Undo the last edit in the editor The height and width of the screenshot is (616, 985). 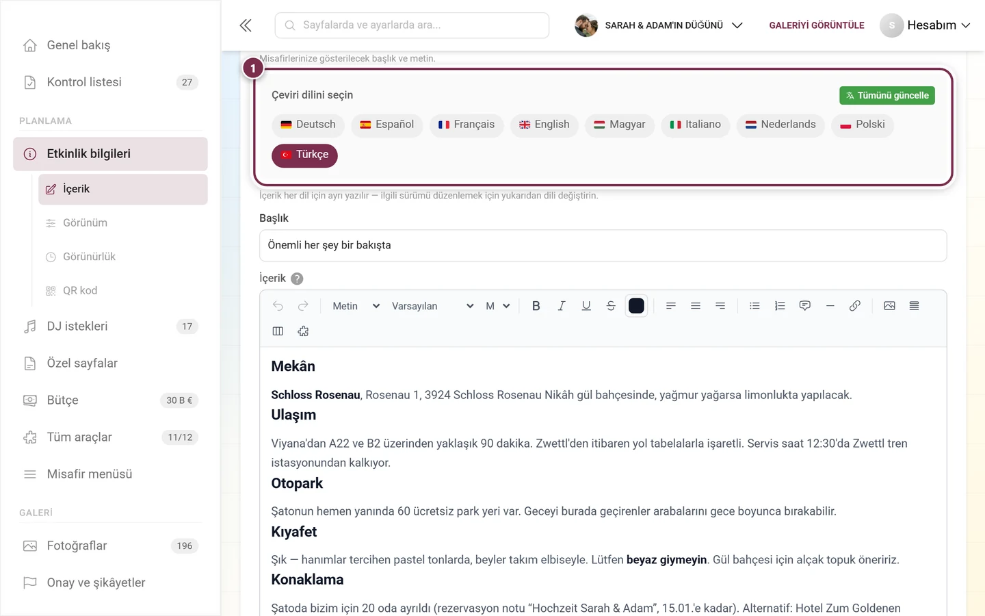click(278, 306)
